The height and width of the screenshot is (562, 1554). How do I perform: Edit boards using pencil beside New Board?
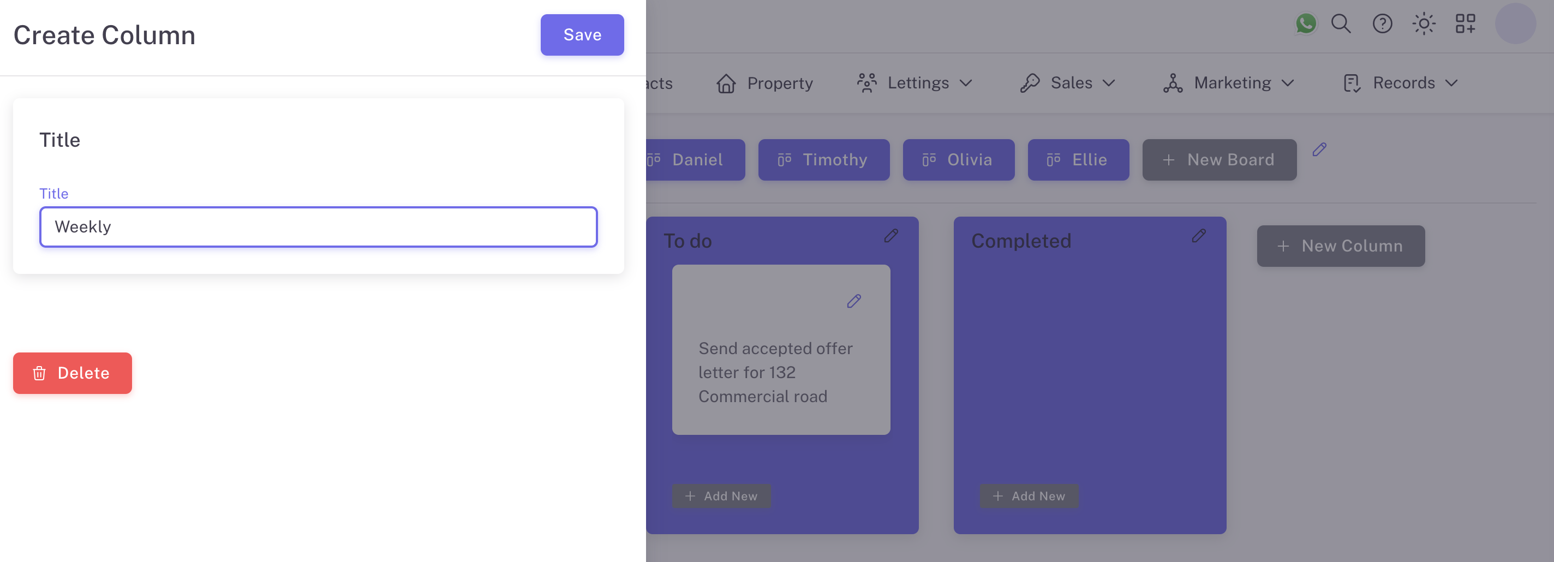[1319, 150]
